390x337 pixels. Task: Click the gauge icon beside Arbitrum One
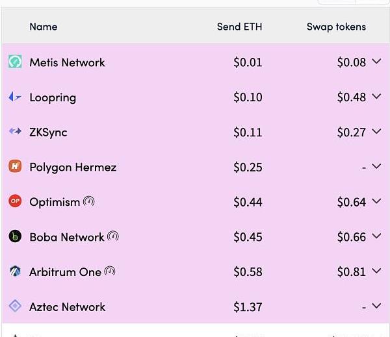[110, 271]
